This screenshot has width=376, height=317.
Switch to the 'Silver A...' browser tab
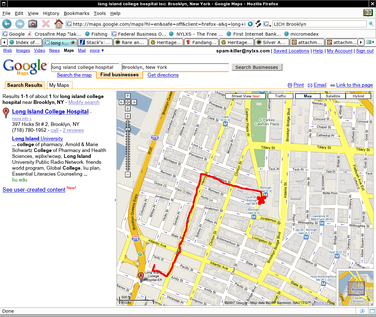tap(272, 42)
